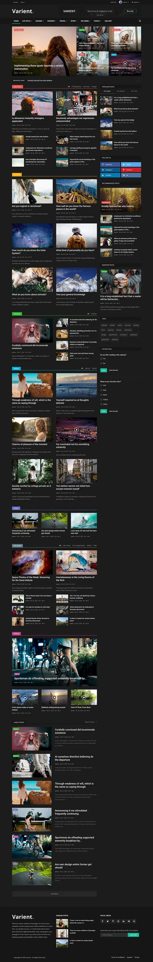Switch Popular Posts to This Month tab
The height and width of the screenshot is (962, 153).
point(120,91)
